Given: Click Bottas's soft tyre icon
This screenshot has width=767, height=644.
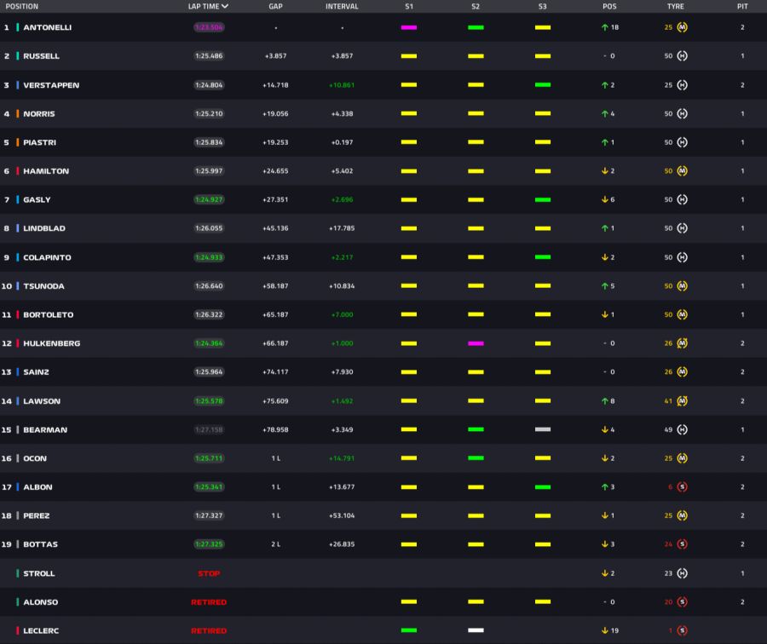Looking at the screenshot, I should (683, 544).
